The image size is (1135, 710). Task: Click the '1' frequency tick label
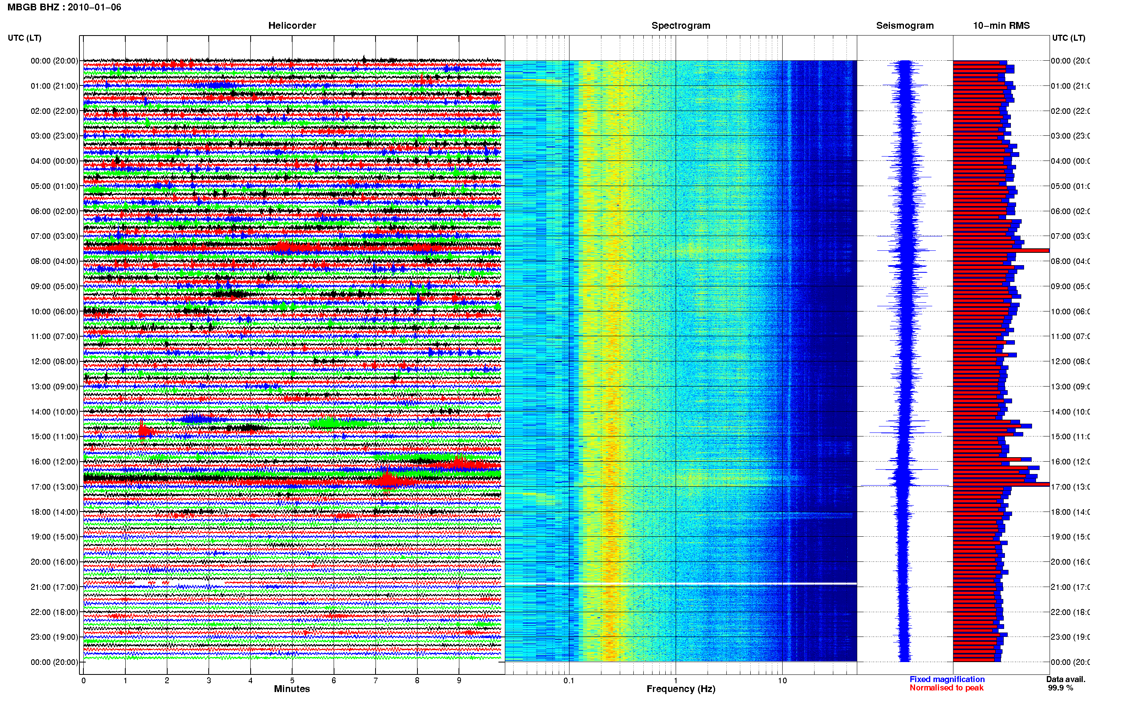click(x=676, y=680)
